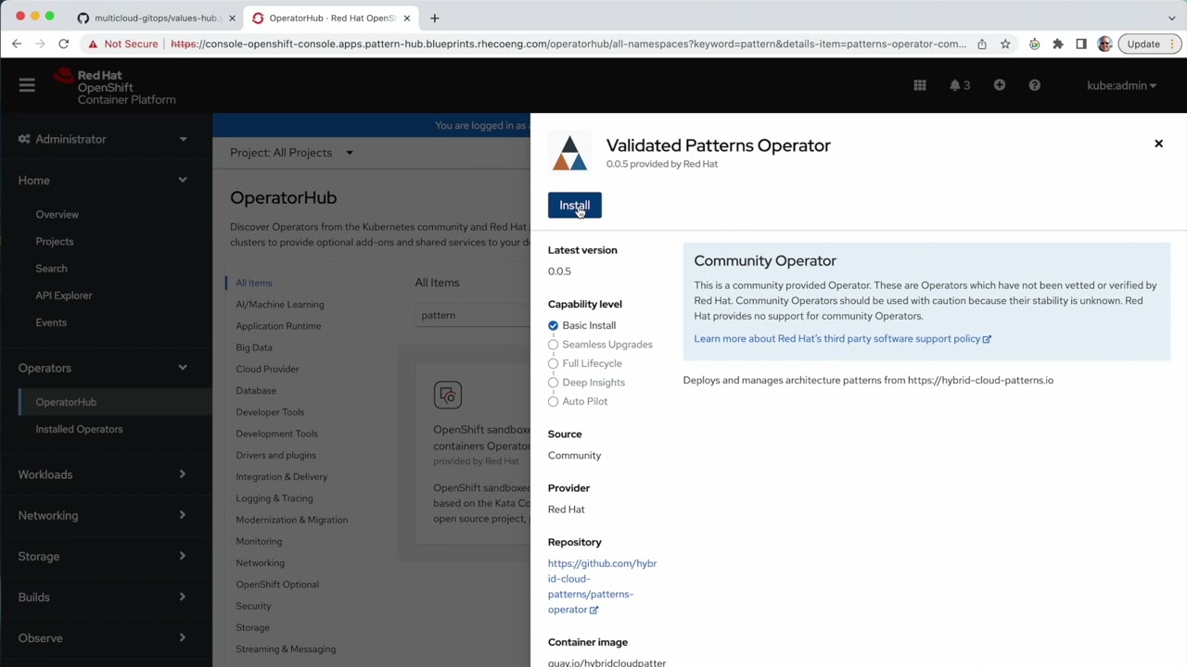Click the browser side panel icon

tap(1081, 44)
